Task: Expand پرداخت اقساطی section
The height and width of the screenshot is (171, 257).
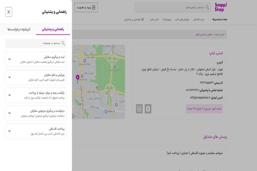Action: pos(36,131)
